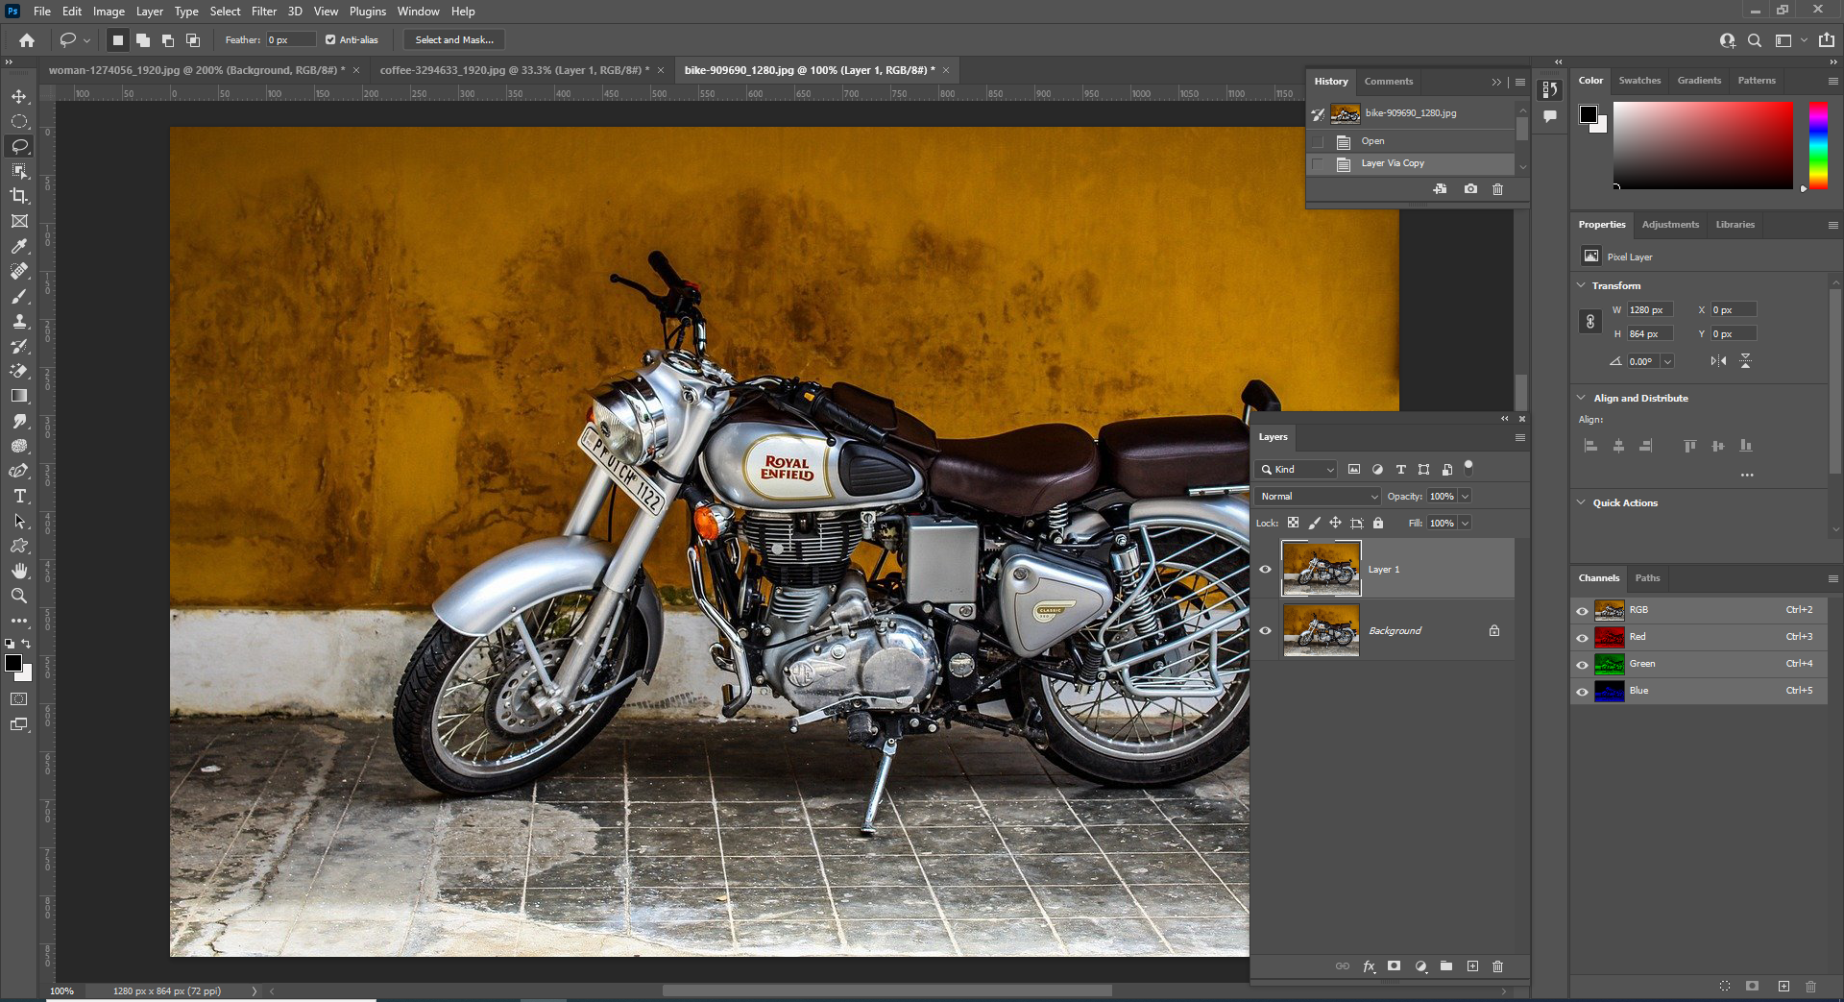Toggle Blue channel visibility

(x=1582, y=691)
